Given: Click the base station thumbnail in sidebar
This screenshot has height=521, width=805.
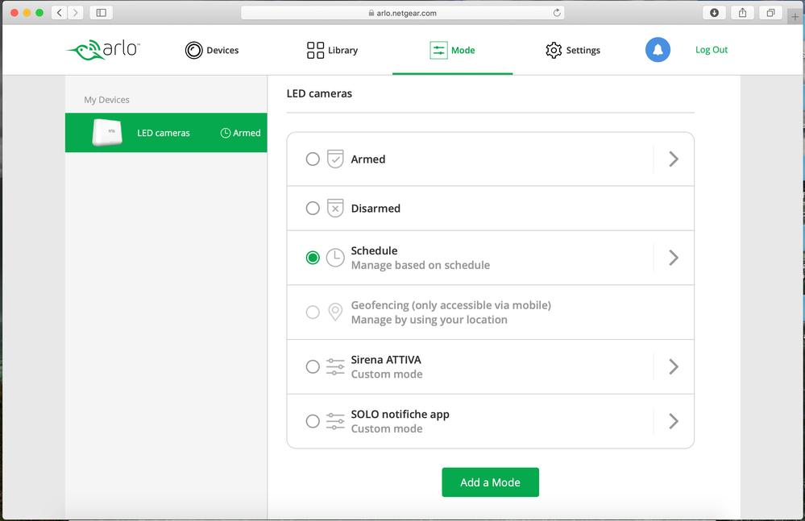Looking at the screenshot, I should pos(107,132).
